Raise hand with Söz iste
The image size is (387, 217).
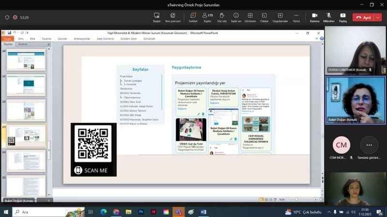(222, 18)
